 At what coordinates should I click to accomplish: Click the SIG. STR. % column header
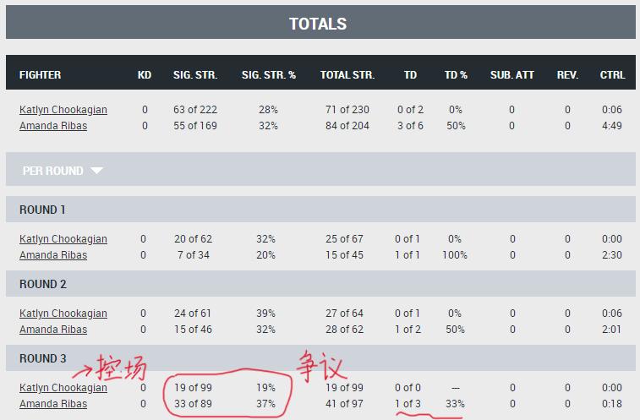269,74
